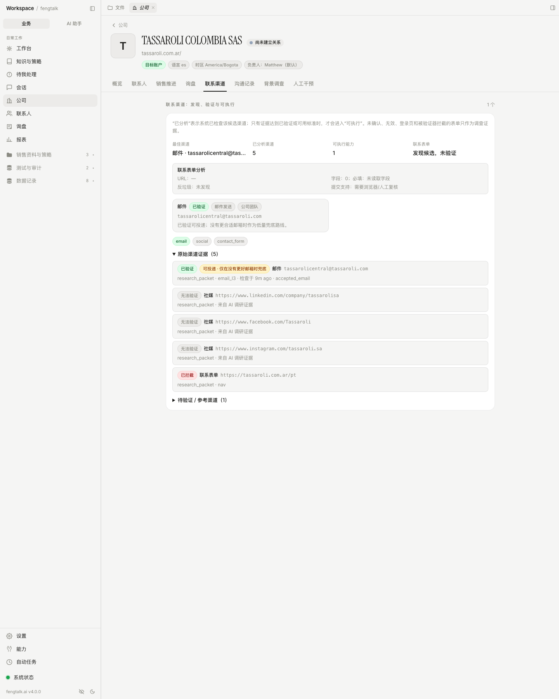This screenshot has height=699, width=559.
Task: Click the 公司团队 badge on email card
Action: pyautogui.click(x=250, y=207)
